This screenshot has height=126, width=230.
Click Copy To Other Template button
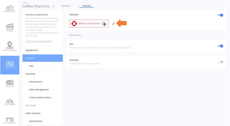[39, 42]
